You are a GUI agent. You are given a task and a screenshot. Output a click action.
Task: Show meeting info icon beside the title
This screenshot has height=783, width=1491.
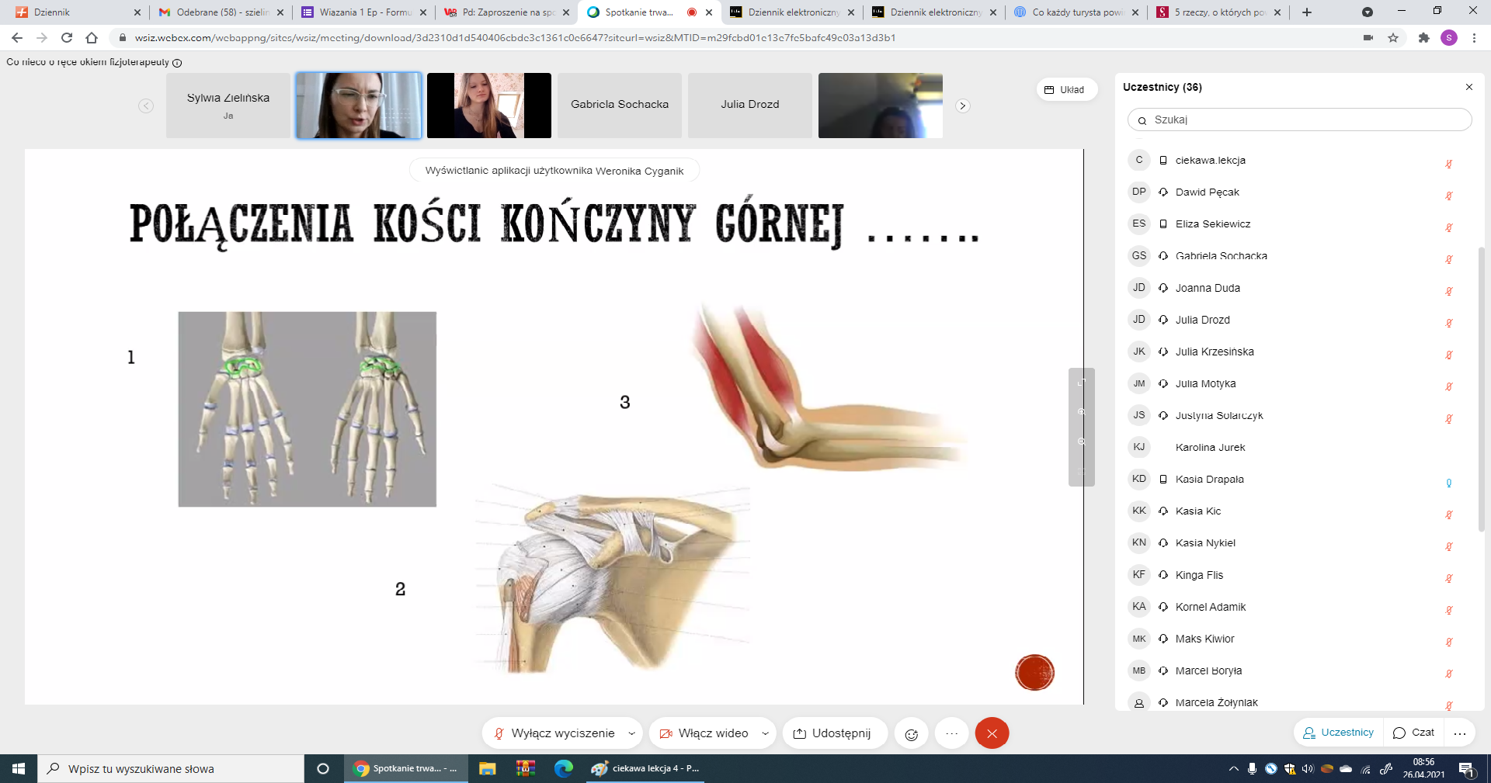(177, 63)
